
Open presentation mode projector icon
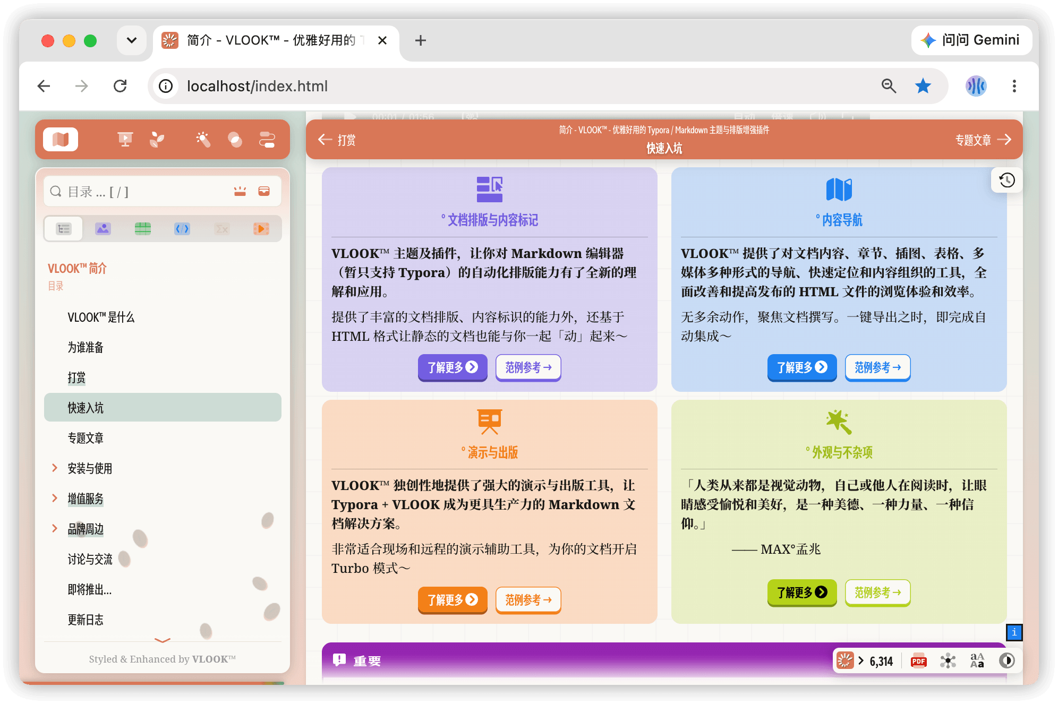click(x=125, y=140)
